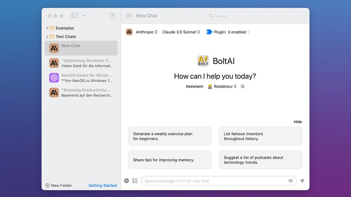Image resolution: width=351 pixels, height=197 pixels.
Task: Open the prompt library icon
Action: click(x=135, y=181)
